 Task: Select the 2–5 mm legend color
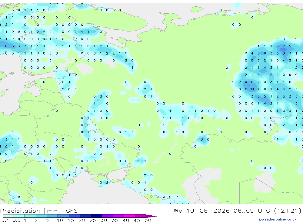pyautogui.click(x=41, y=216)
